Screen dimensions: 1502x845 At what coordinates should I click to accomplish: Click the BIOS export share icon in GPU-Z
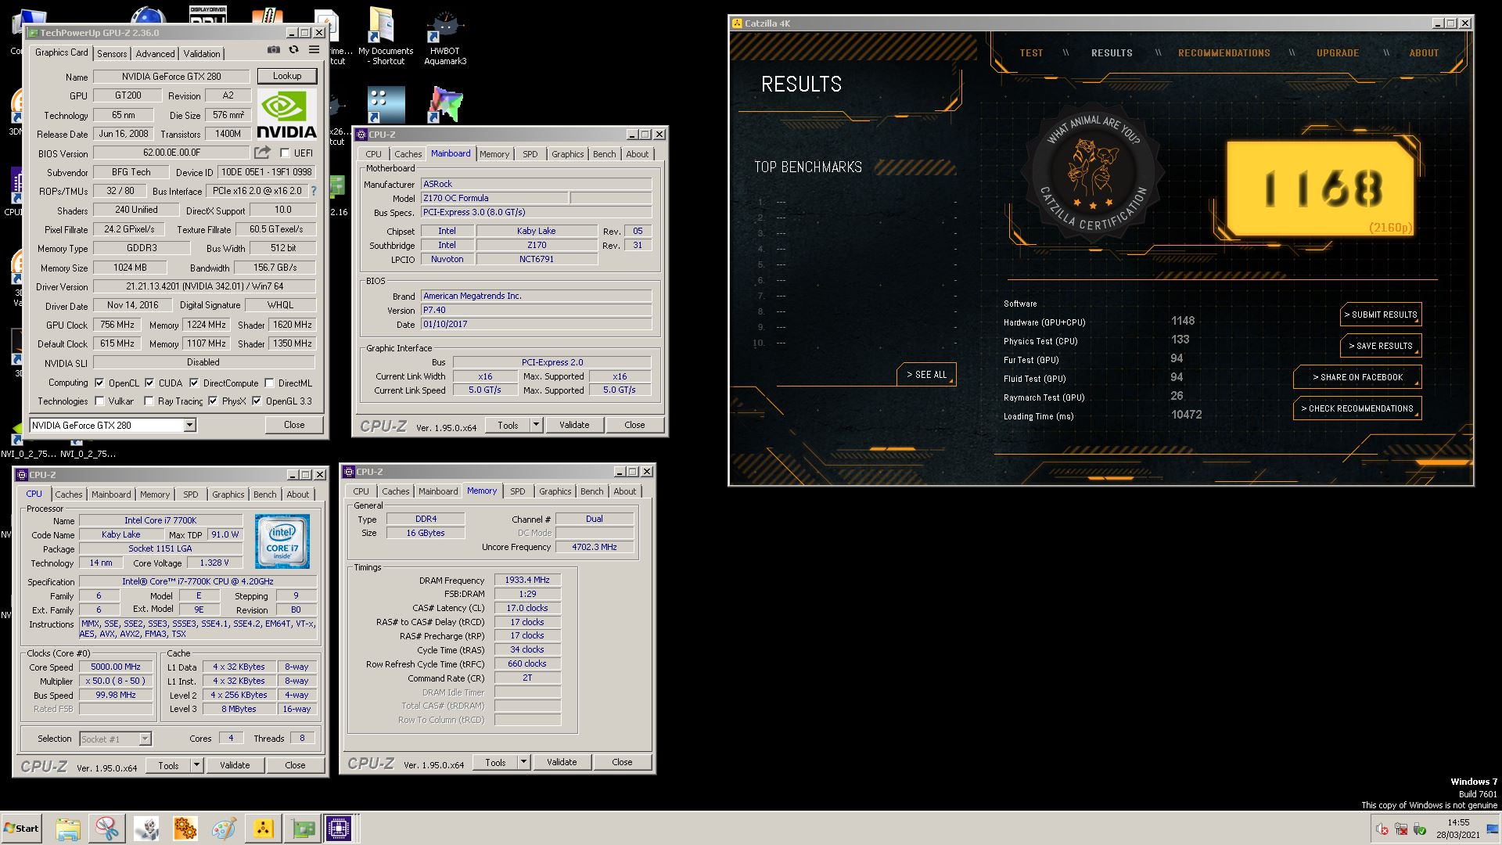coord(262,153)
